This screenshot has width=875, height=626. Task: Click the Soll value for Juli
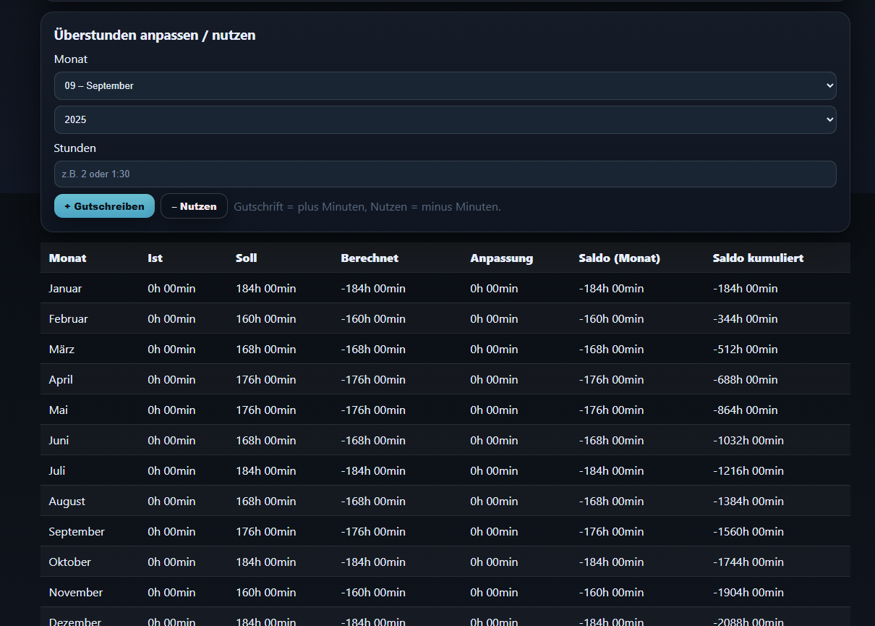pyautogui.click(x=265, y=470)
